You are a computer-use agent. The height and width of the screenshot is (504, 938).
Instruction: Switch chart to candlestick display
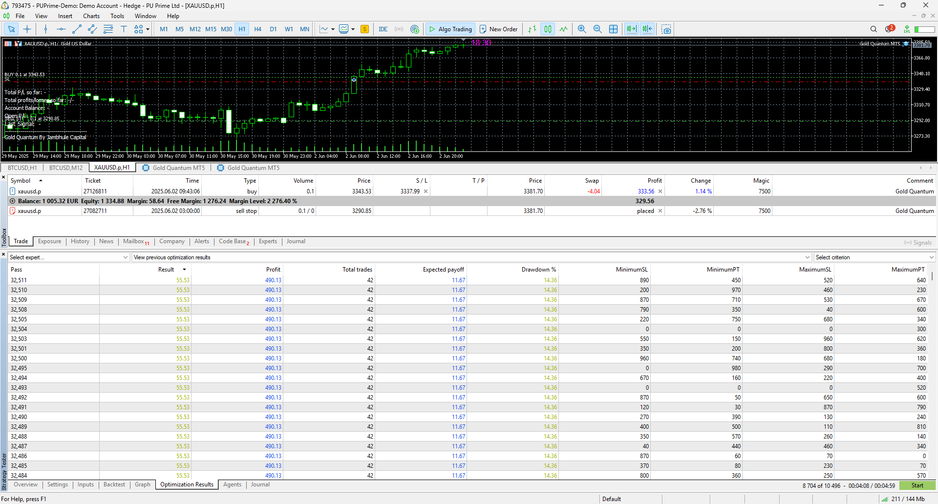[548, 29]
